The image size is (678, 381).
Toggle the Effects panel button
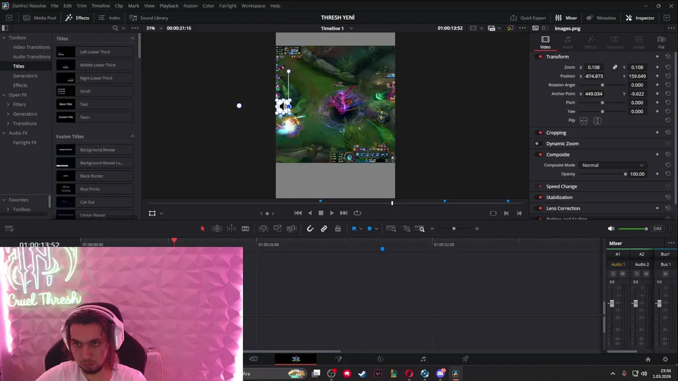[x=77, y=18]
